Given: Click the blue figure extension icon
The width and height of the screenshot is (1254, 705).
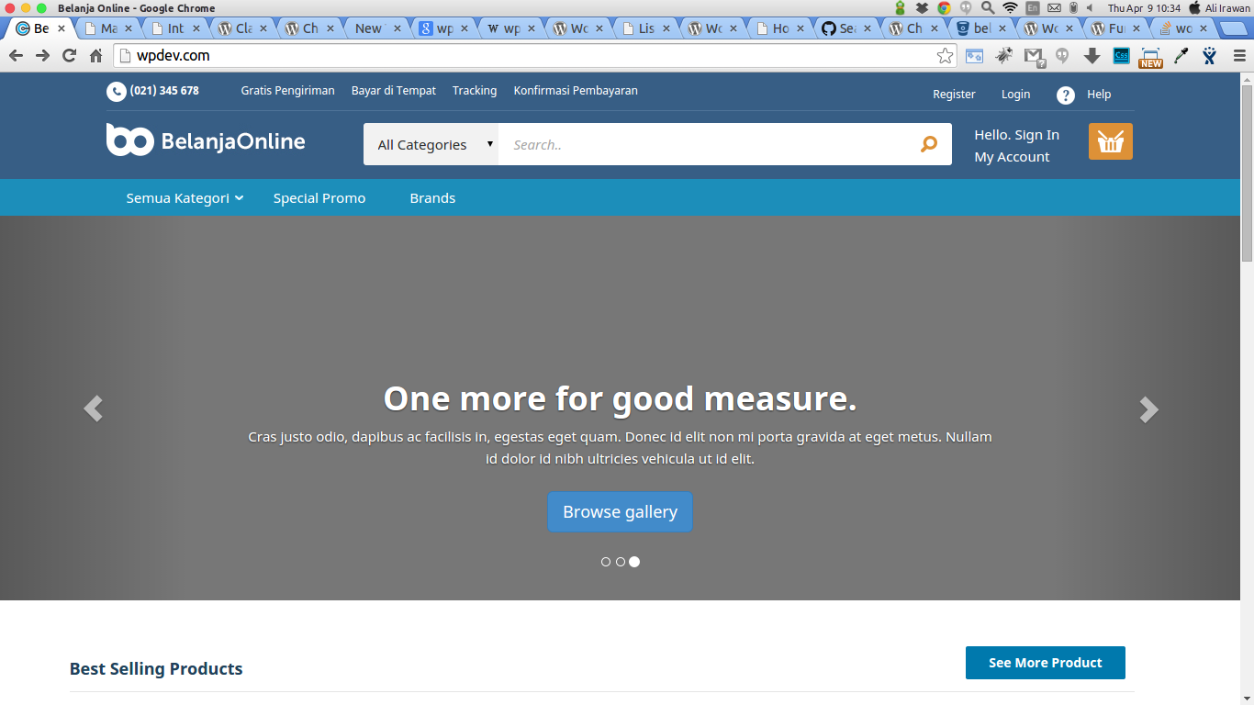Looking at the screenshot, I should (1210, 56).
